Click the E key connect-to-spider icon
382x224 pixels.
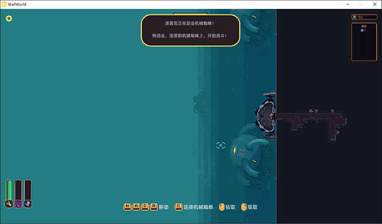[x=178, y=207]
